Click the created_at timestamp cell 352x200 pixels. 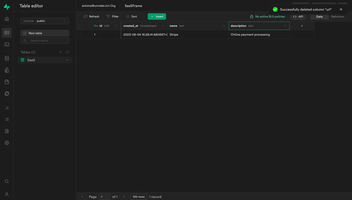tap(144, 35)
